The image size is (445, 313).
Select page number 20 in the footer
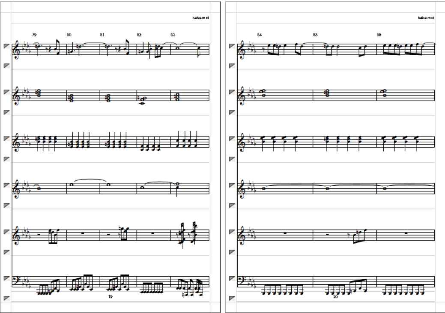click(x=335, y=297)
